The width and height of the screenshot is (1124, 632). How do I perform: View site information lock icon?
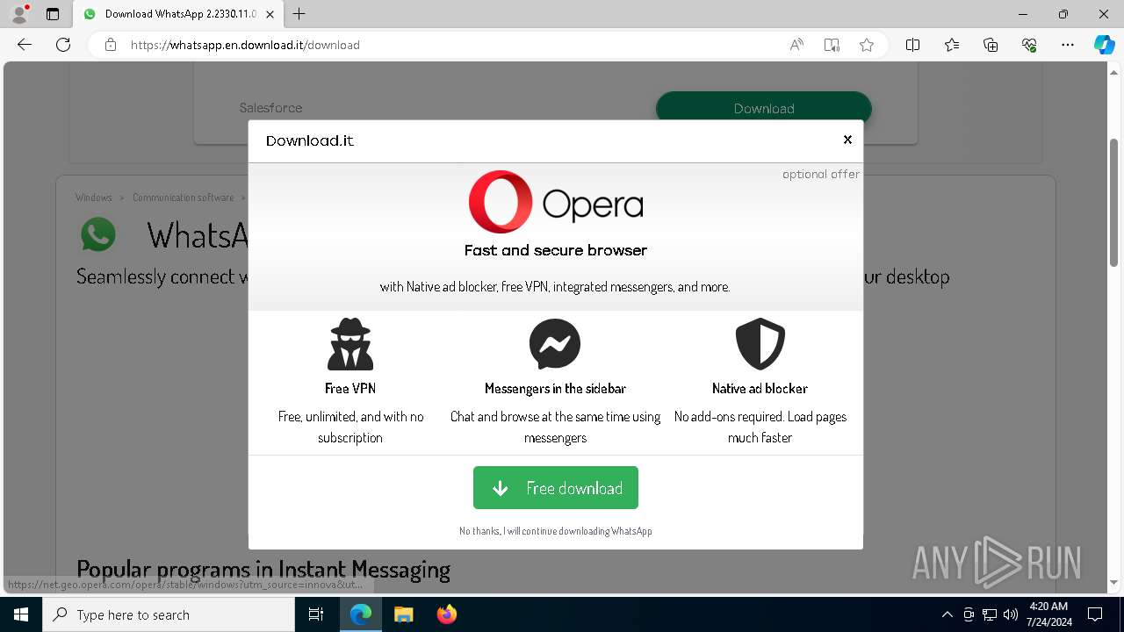pos(111,45)
